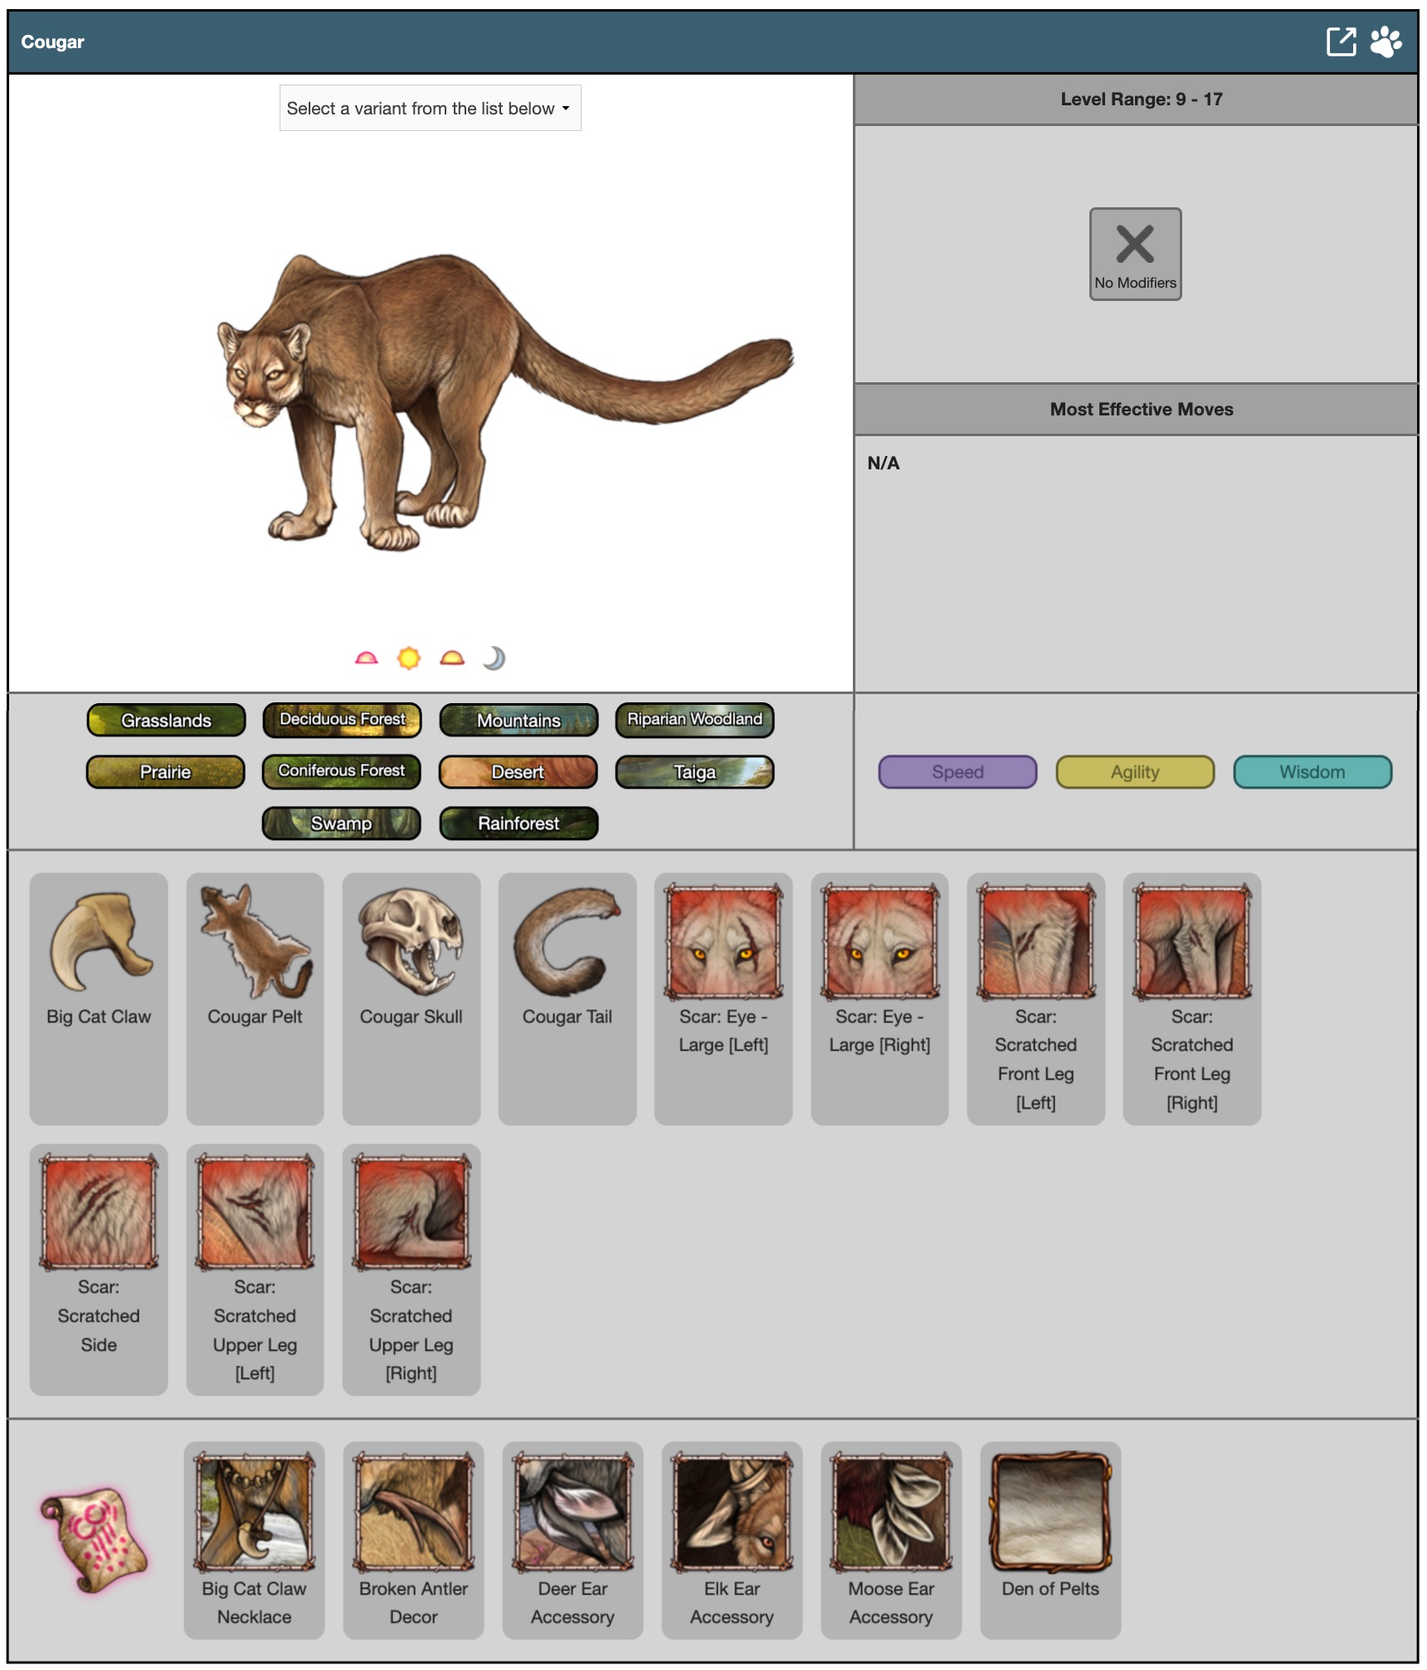The width and height of the screenshot is (1427, 1670).
Task: Click the Wisdom stat button
Action: [1312, 772]
